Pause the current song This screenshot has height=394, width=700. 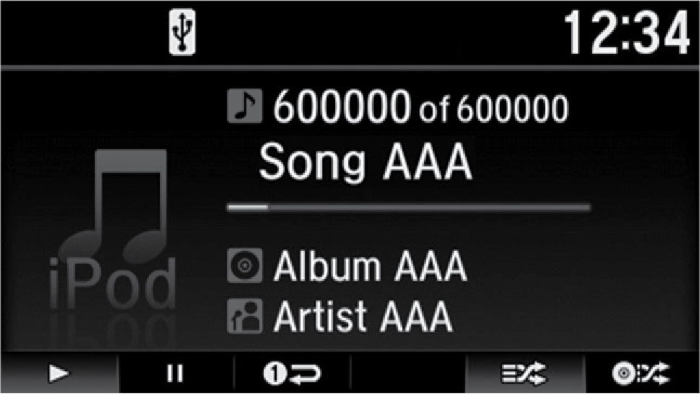tap(175, 374)
